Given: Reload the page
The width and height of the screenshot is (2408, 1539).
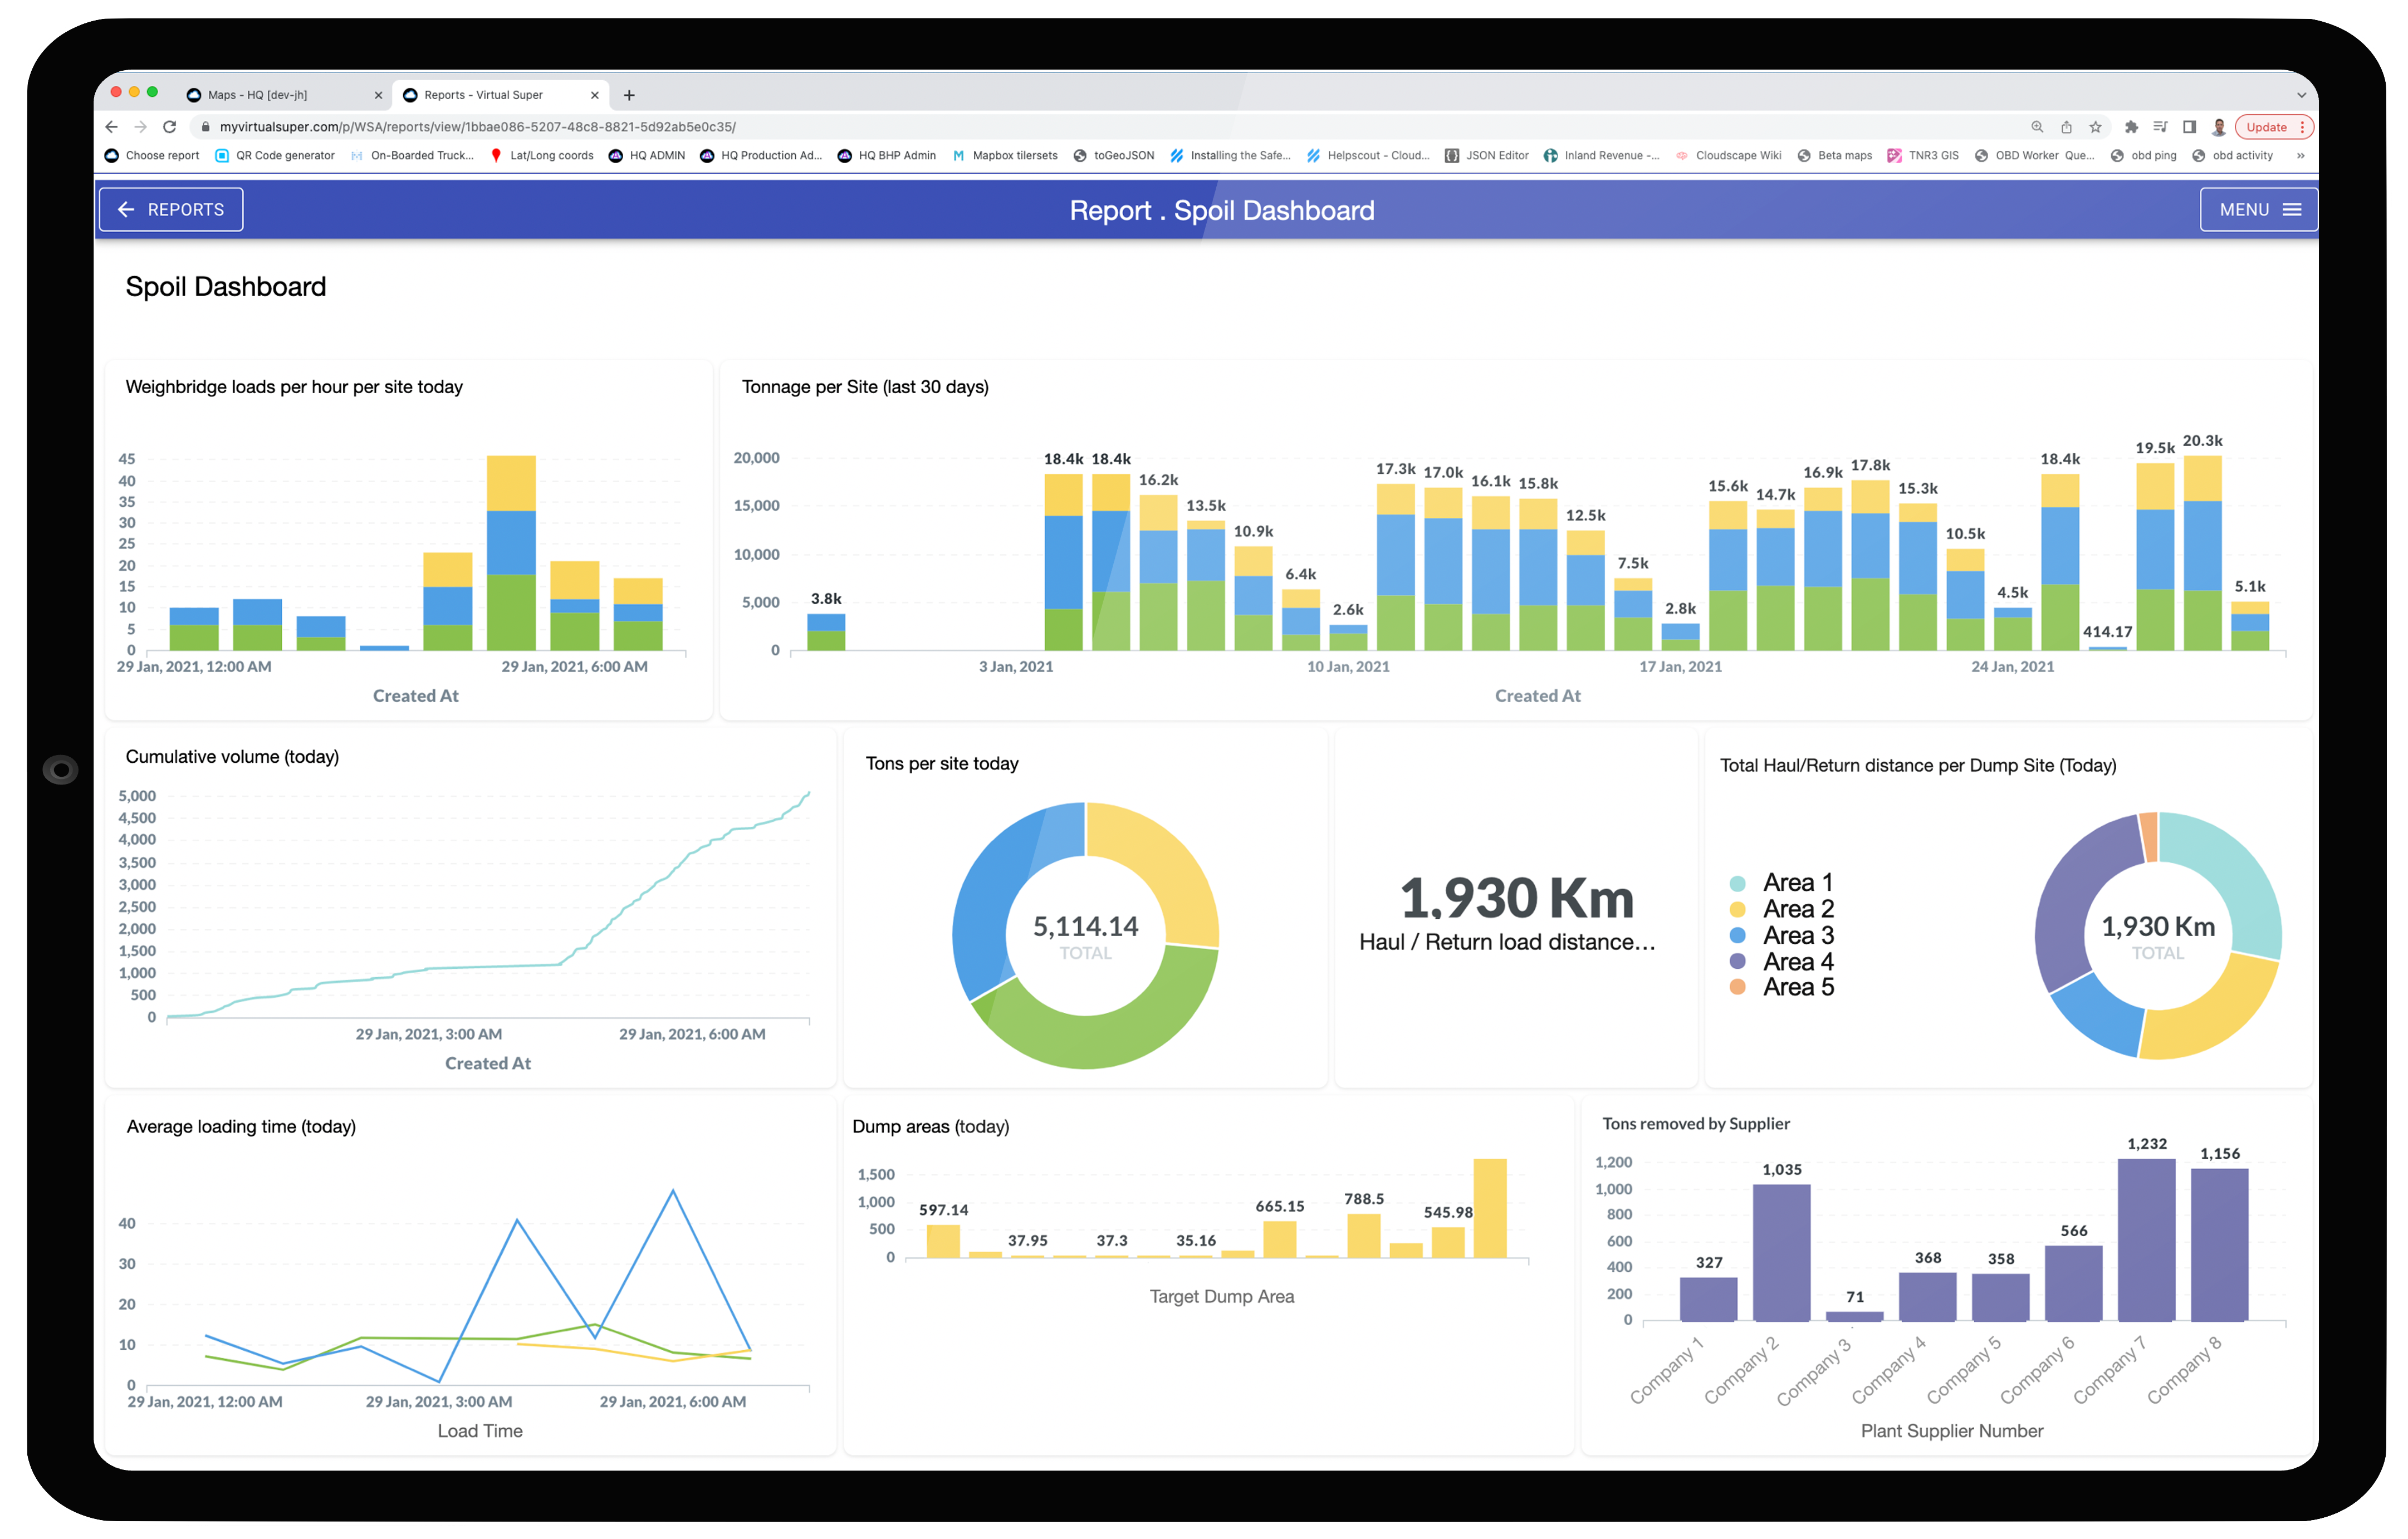Looking at the screenshot, I should [170, 127].
